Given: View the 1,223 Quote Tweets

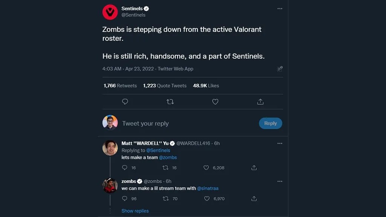Looking at the screenshot, I should click(165, 86).
